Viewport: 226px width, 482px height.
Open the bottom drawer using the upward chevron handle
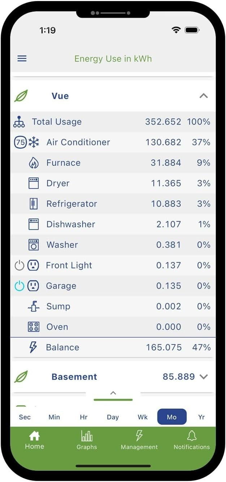click(113, 393)
